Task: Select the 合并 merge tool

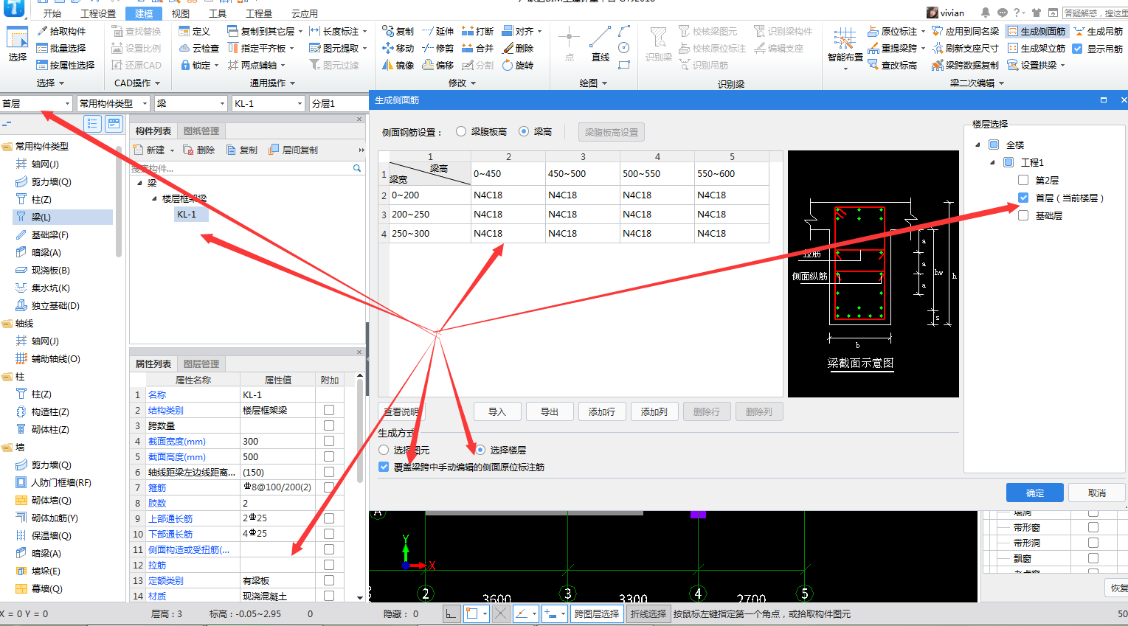Action: point(478,48)
